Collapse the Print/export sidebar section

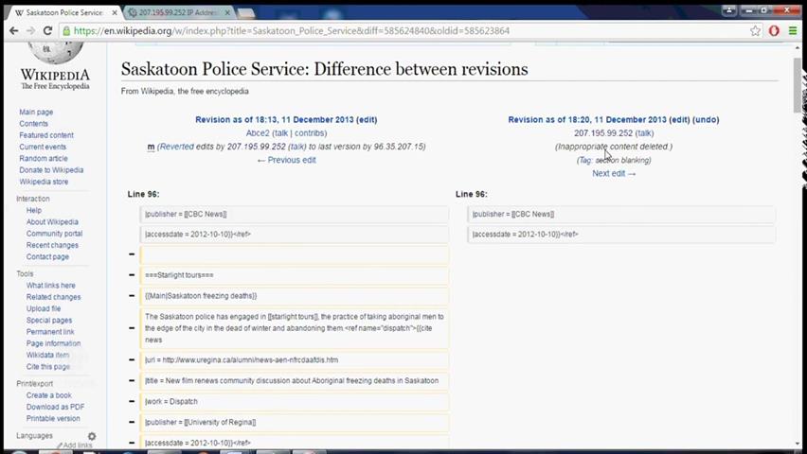34,384
